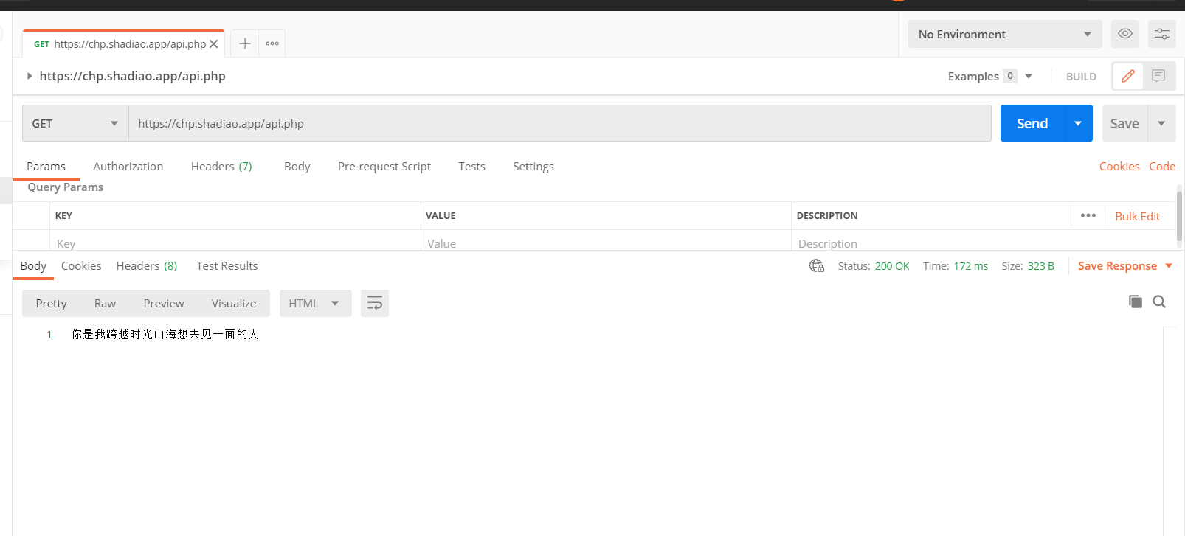Open the No Environment dropdown
Viewport: 1185px width, 536px height.
pos(1005,34)
